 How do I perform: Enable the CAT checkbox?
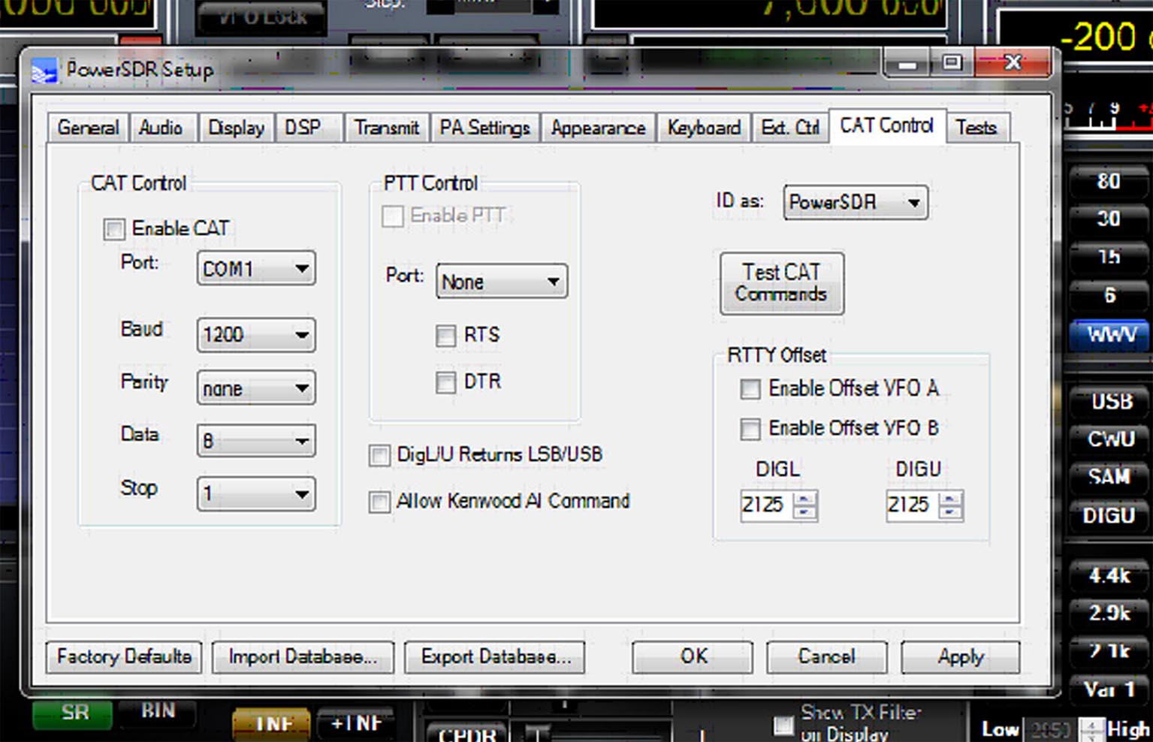point(114,229)
